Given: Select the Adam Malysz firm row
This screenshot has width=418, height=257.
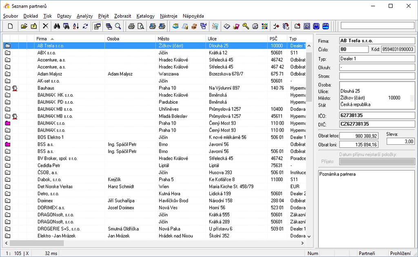Looking at the screenshot, I should pyautogui.click(x=155, y=74).
